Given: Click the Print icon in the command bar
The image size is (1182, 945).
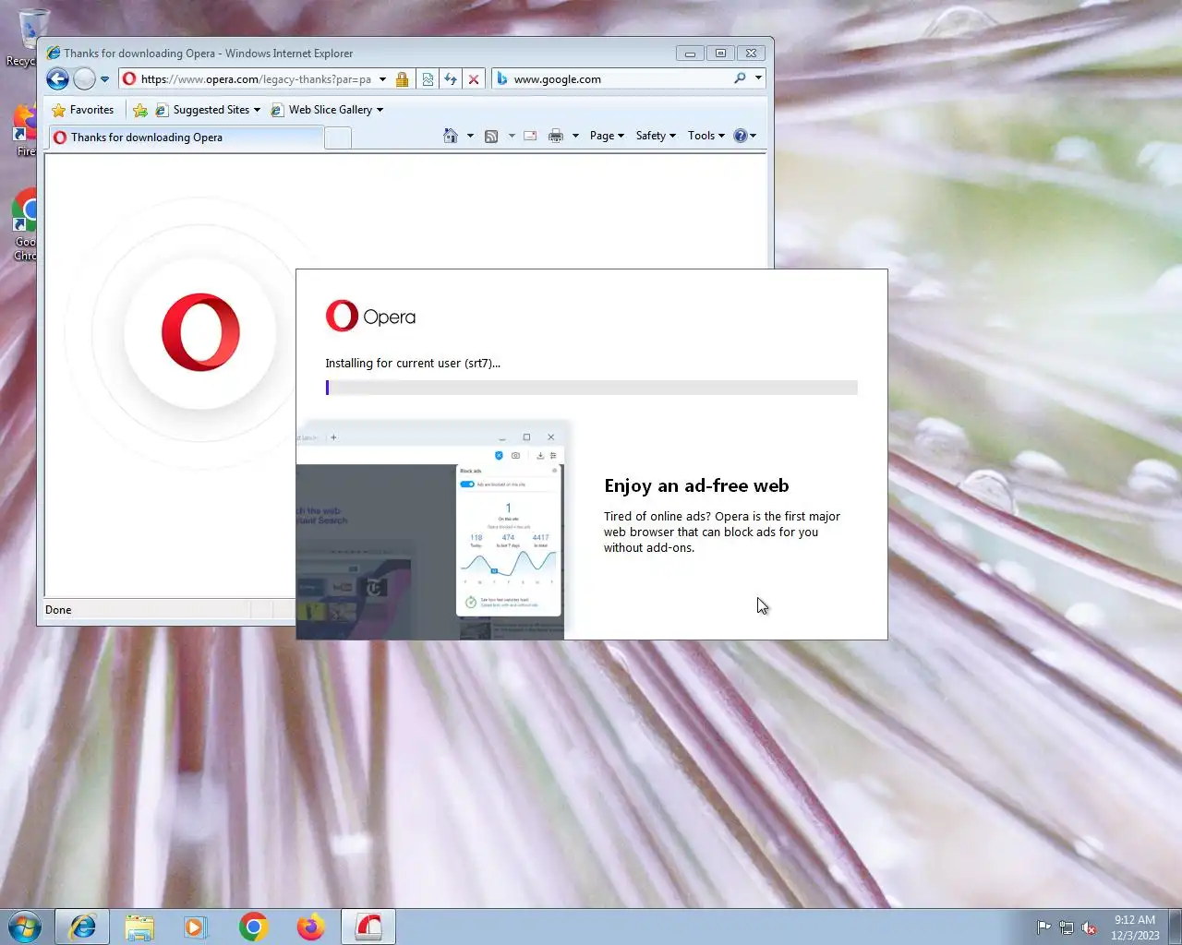Looking at the screenshot, I should [x=556, y=136].
